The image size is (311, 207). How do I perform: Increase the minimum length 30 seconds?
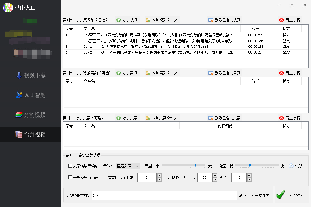click(x=215, y=175)
